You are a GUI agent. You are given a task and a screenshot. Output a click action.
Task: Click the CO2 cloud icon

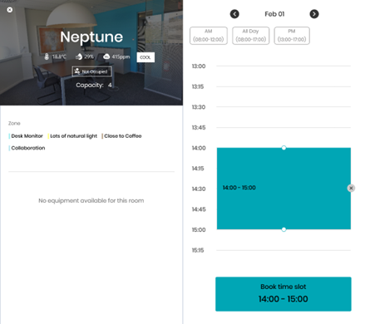[x=106, y=56]
